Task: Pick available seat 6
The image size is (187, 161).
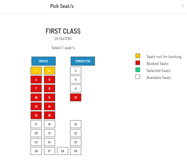Action: pos(75,80)
